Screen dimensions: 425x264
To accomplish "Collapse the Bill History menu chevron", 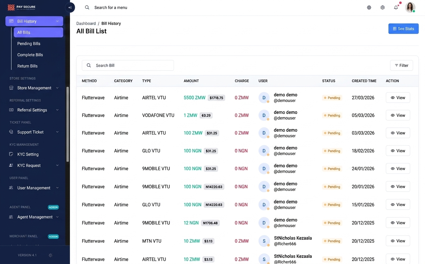I will (57, 21).
